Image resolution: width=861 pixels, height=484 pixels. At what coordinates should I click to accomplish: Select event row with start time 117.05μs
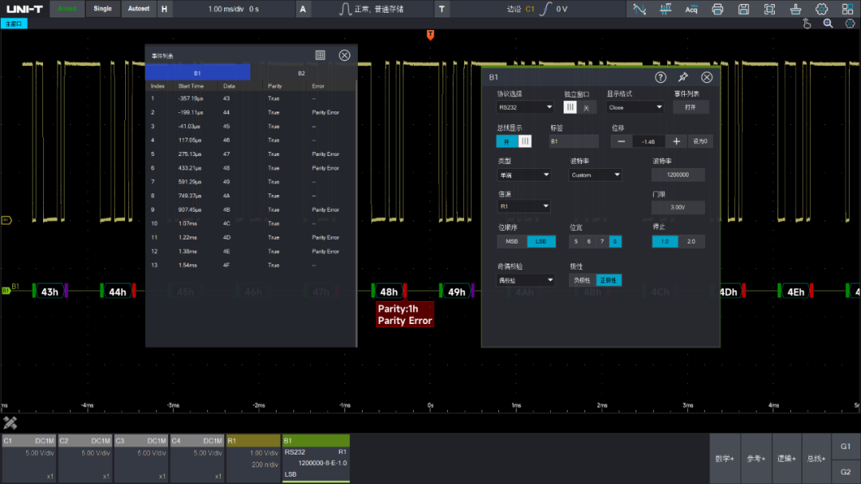coord(250,140)
